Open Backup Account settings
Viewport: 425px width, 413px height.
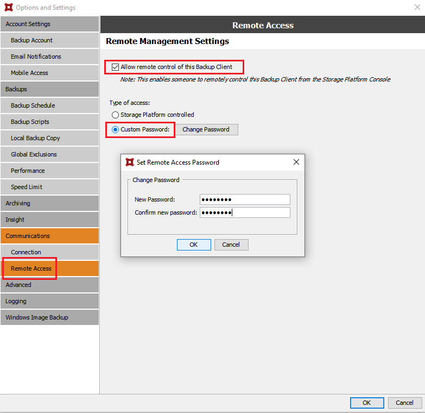point(49,40)
